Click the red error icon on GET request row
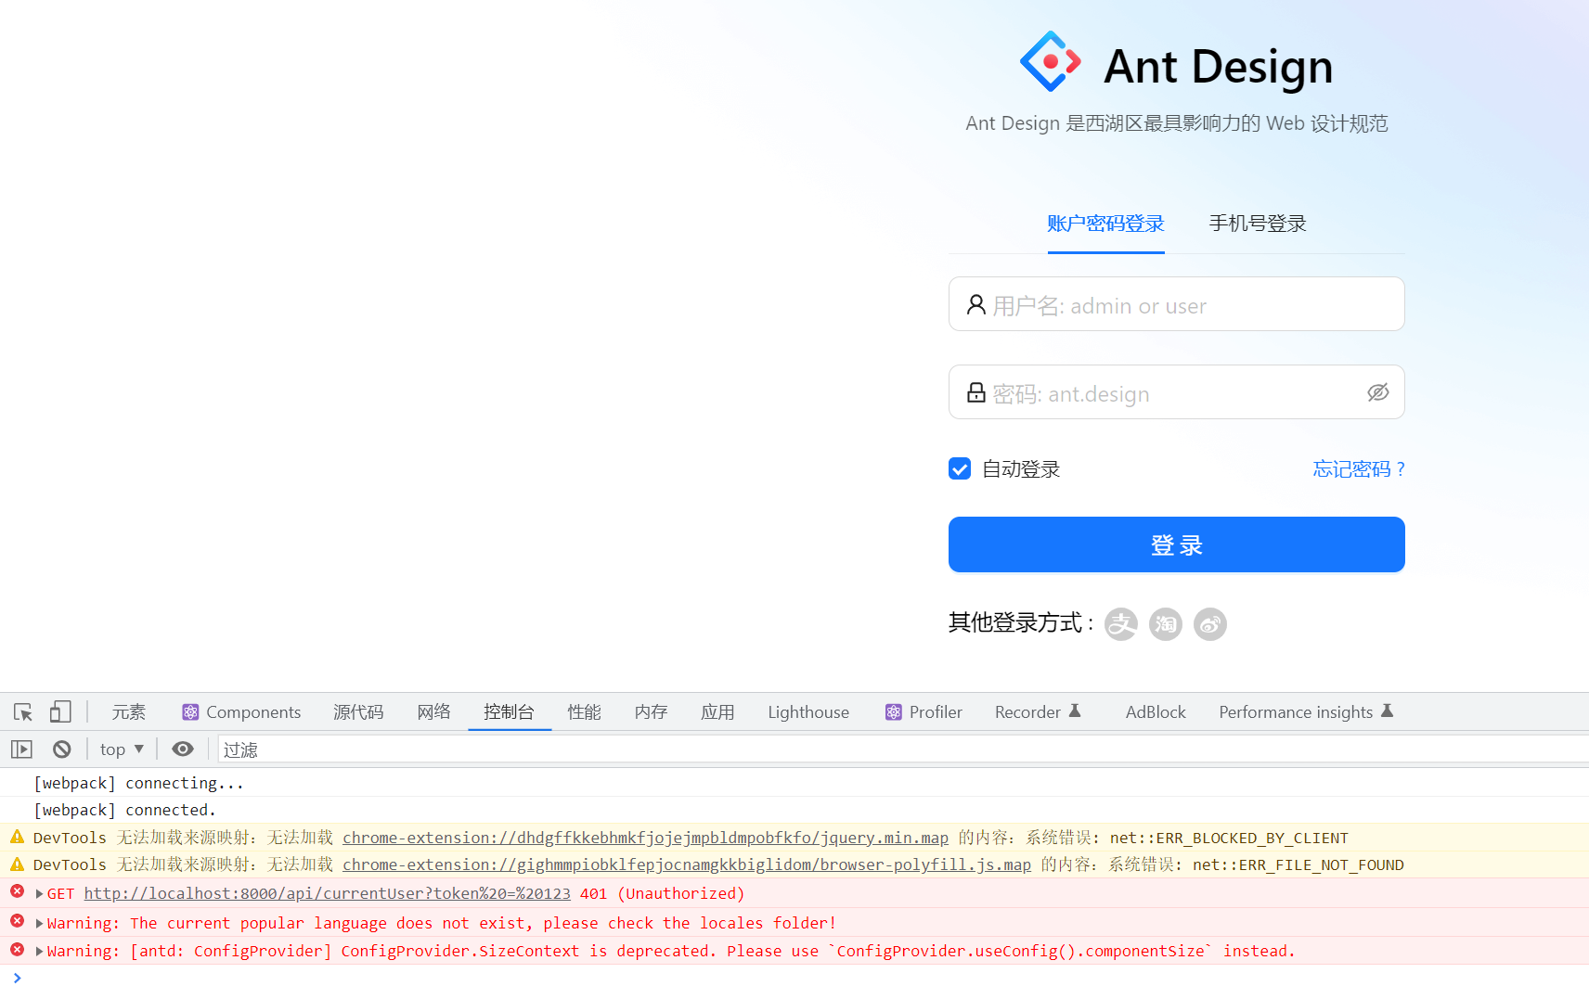This screenshot has height=986, width=1589. click(x=17, y=891)
